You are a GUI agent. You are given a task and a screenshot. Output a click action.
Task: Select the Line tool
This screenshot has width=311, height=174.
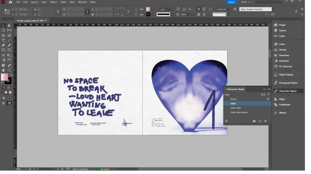pos(9,40)
